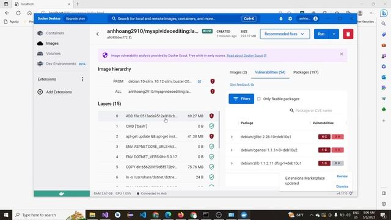Expand the debian/zlib package row

coord(232,163)
